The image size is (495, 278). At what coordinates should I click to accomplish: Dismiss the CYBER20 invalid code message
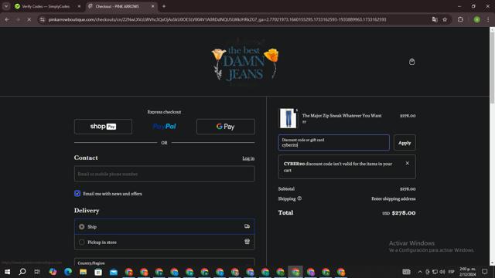(x=408, y=163)
